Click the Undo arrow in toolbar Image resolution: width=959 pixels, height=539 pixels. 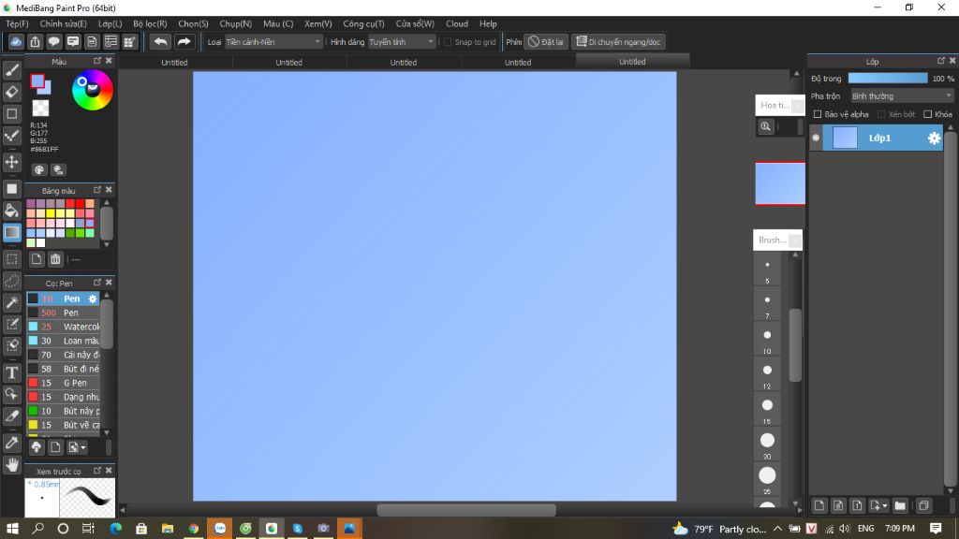click(160, 41)
